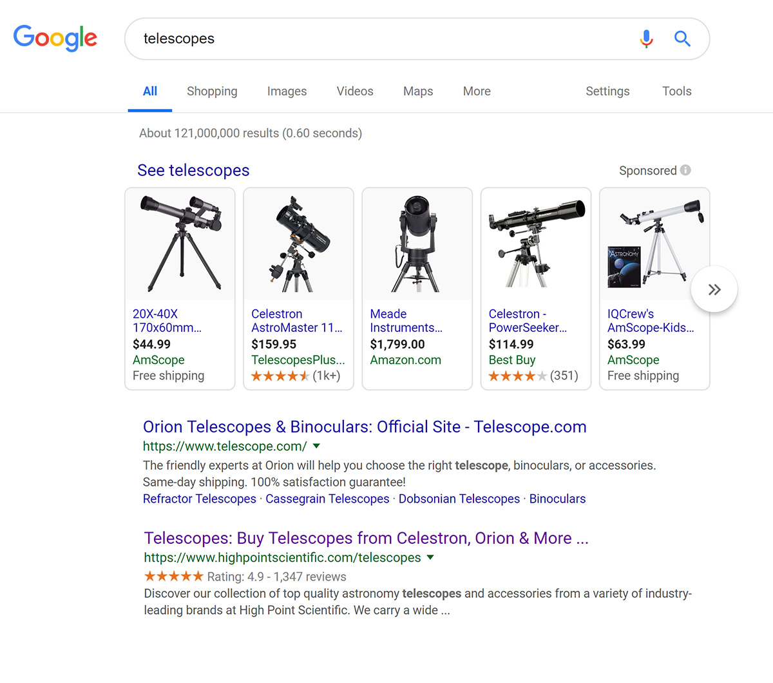Expand dropdown arrow beside highpointscientific.com URL
773x683 pixels.
click(x=430, y=557)
